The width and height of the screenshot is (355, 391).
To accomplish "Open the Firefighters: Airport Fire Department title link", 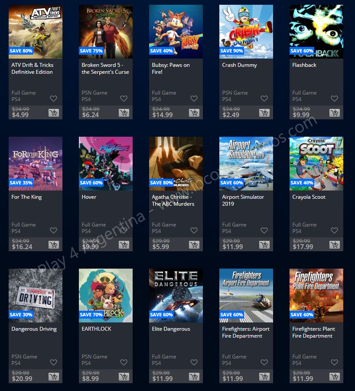I will click(246, 332).
